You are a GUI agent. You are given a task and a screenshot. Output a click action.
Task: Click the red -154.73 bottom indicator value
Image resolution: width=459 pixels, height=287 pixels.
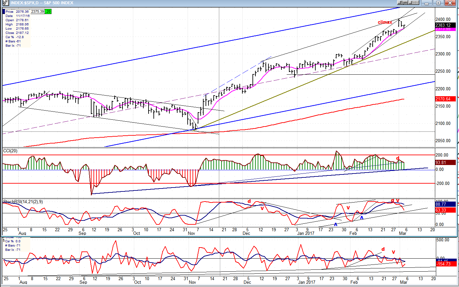pos(443,264)
